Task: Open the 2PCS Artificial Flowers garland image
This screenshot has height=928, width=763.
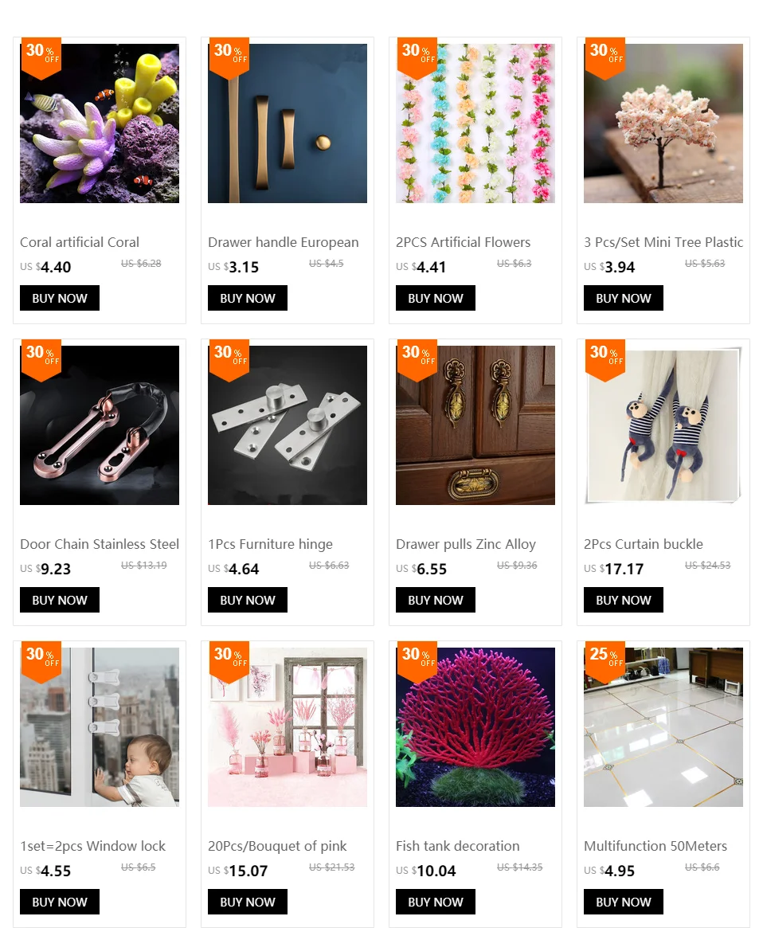Action: point(475,123)
